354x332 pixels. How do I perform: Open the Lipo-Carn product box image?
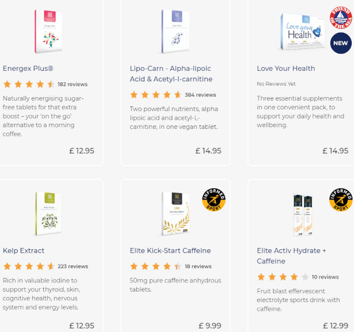[176, 32]
